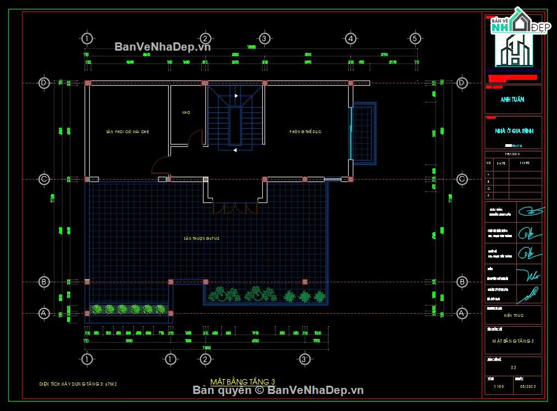Click the KHO room label
Viewport: 557px width, 411px height.
(186, 112)
